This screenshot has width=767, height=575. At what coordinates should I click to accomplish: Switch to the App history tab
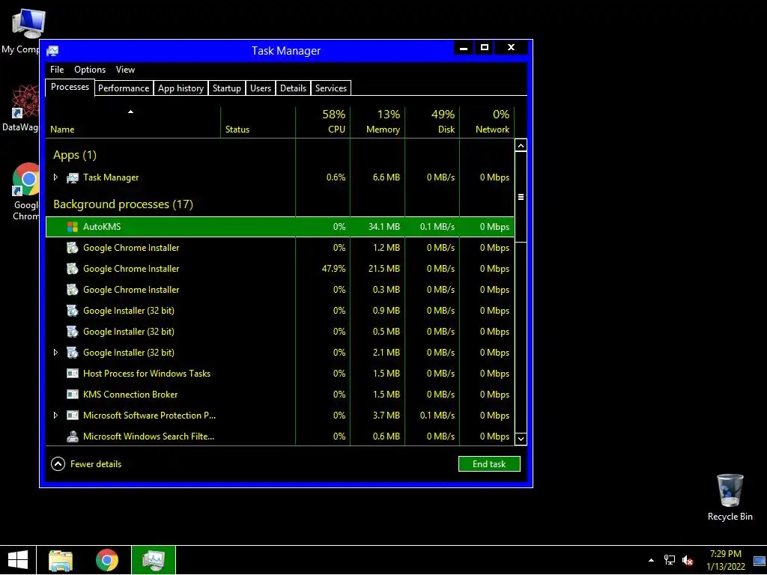[x=181, y=88]
